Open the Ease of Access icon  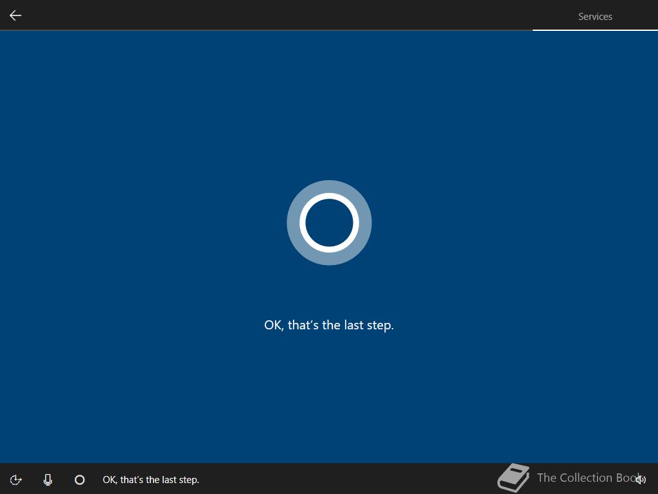pos(16,480)
